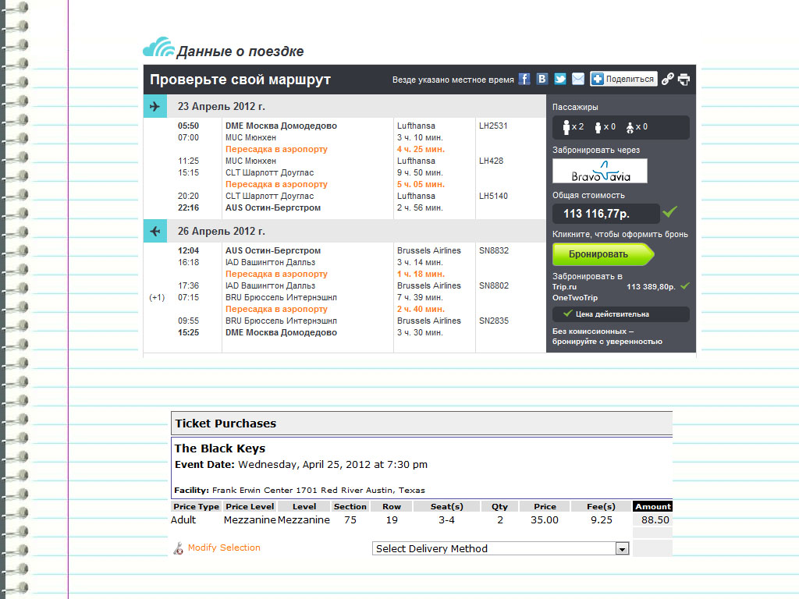
Task: Share the itinerary on Twitter
Action: [560, 79]
